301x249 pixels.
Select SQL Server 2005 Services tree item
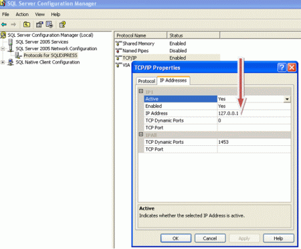coord(42,41)
